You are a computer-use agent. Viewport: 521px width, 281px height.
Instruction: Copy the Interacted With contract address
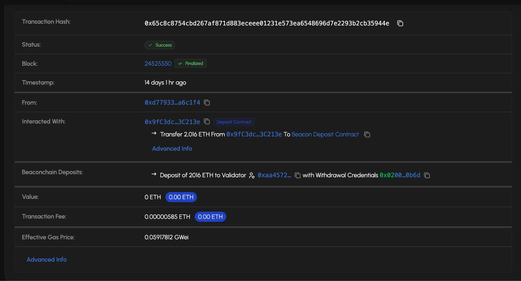207,122
